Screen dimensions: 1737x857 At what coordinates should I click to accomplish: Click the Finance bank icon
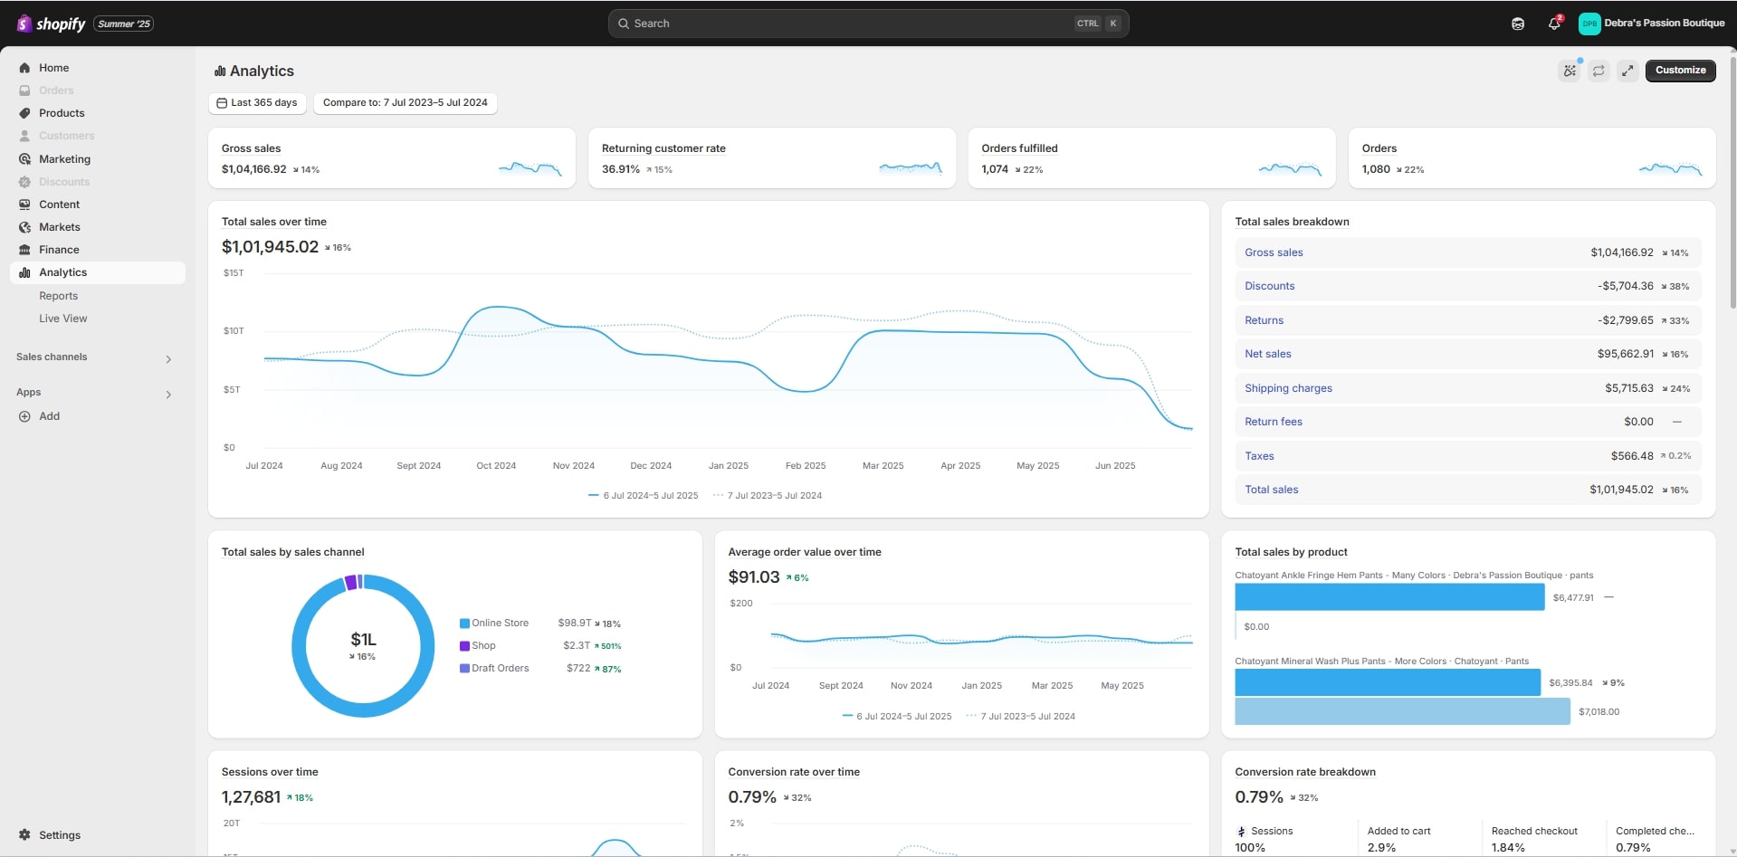24,250
